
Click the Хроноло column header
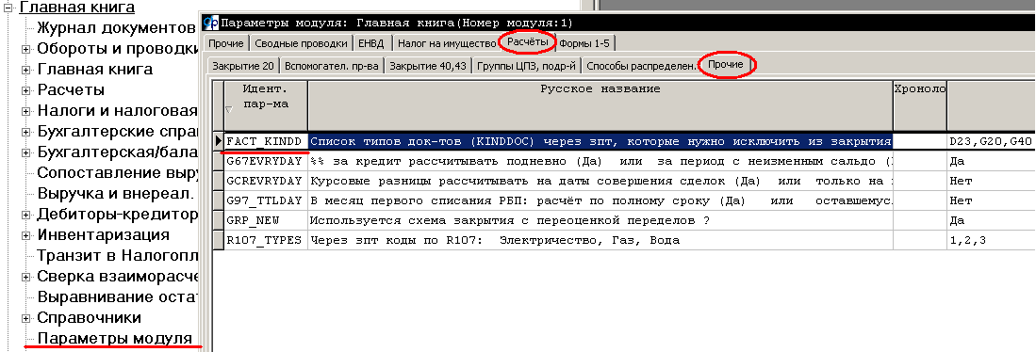tap(919, 105)
